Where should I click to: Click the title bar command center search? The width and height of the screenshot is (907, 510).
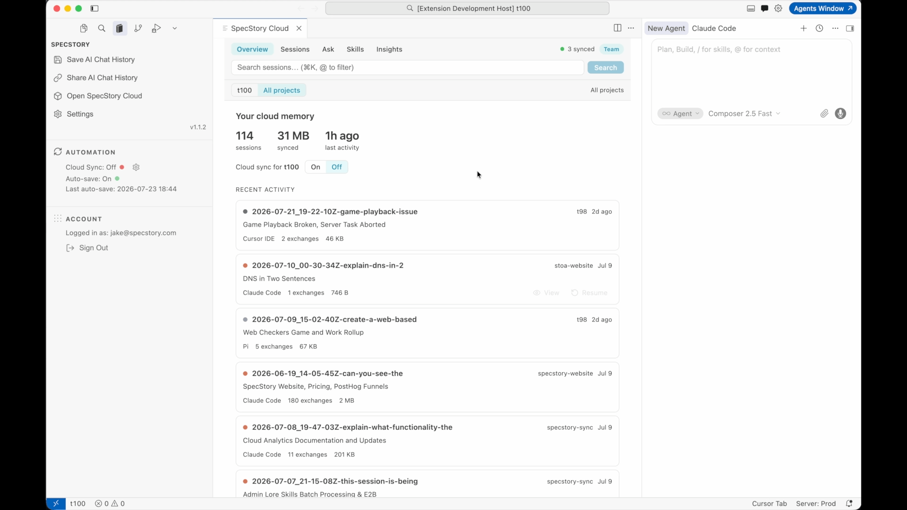tap(467, 8)
